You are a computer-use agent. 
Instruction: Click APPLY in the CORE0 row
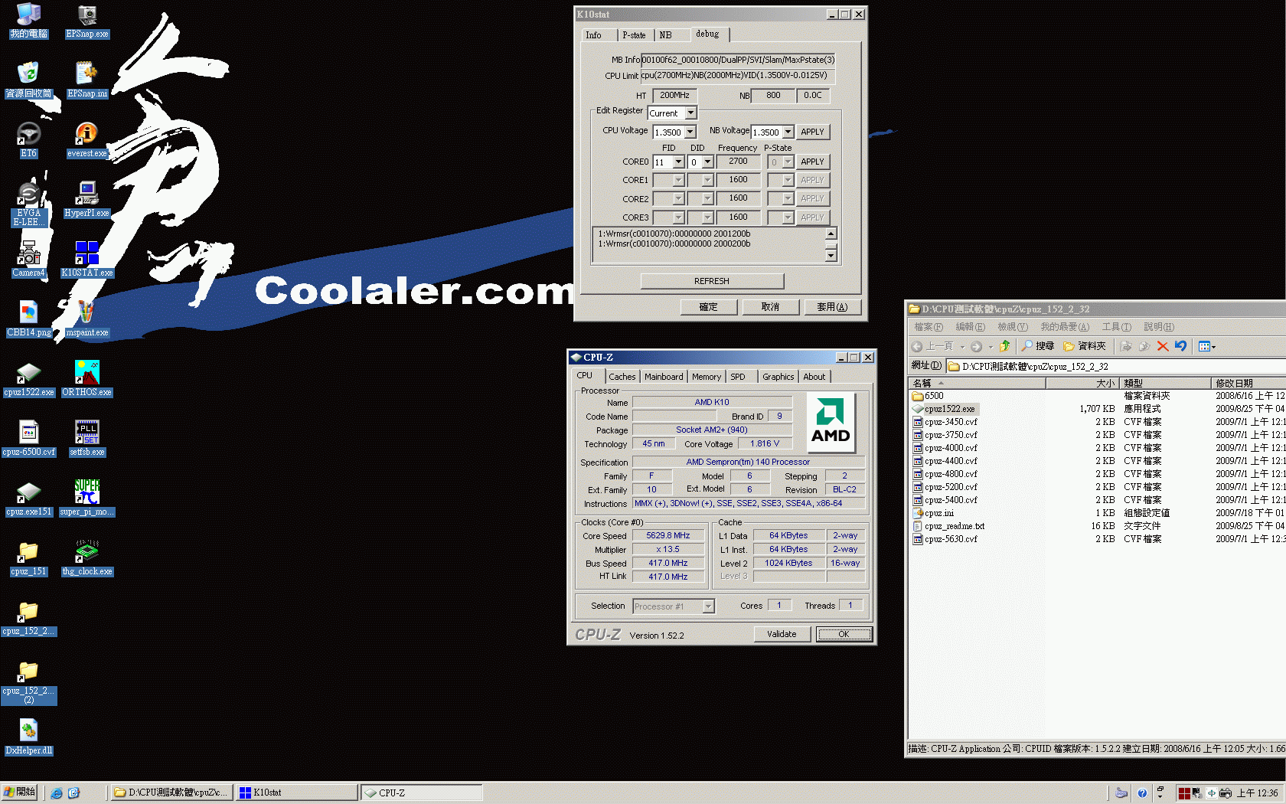(x=812, y=162)
